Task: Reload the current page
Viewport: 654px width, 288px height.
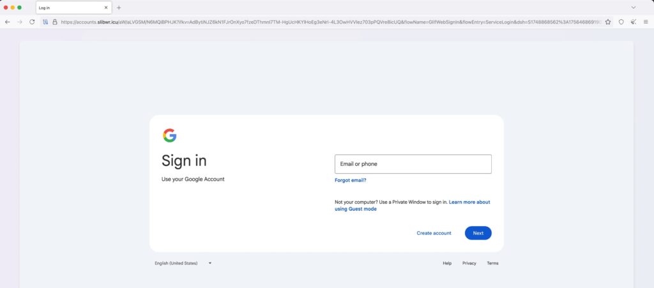Action: [32, 22]
